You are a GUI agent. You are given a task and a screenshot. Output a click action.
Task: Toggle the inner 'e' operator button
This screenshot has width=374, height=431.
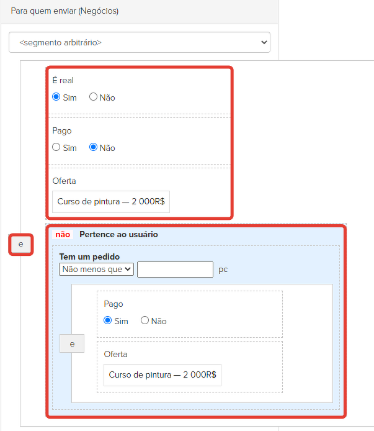[72, 343]
